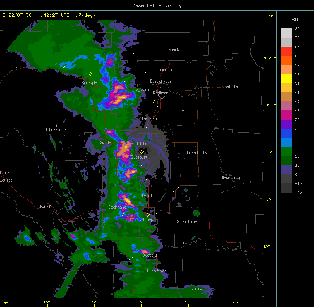The width and height of the screenshot is (314, 307).
Task: Click the Lake Louise map label
Action: pyautogui.click(x=7, y=176)
